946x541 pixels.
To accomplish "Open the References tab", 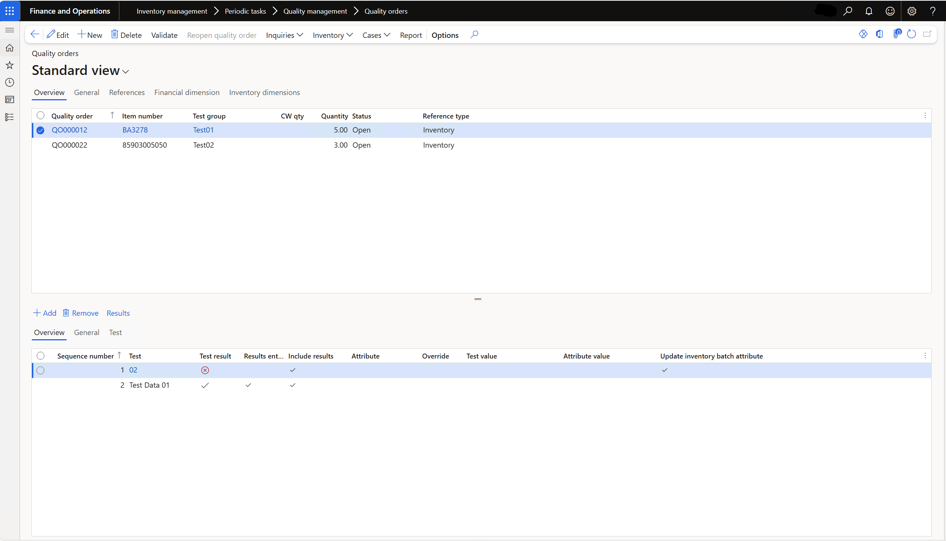I will [x=127, y=92].
